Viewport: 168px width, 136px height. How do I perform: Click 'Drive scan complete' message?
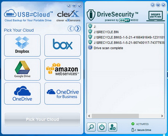(x=108, y=48)
